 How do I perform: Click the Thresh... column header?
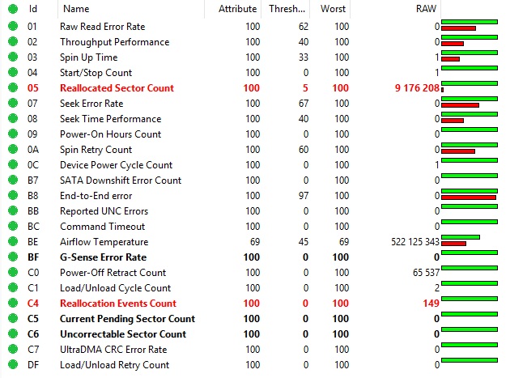tap(287, 9)
